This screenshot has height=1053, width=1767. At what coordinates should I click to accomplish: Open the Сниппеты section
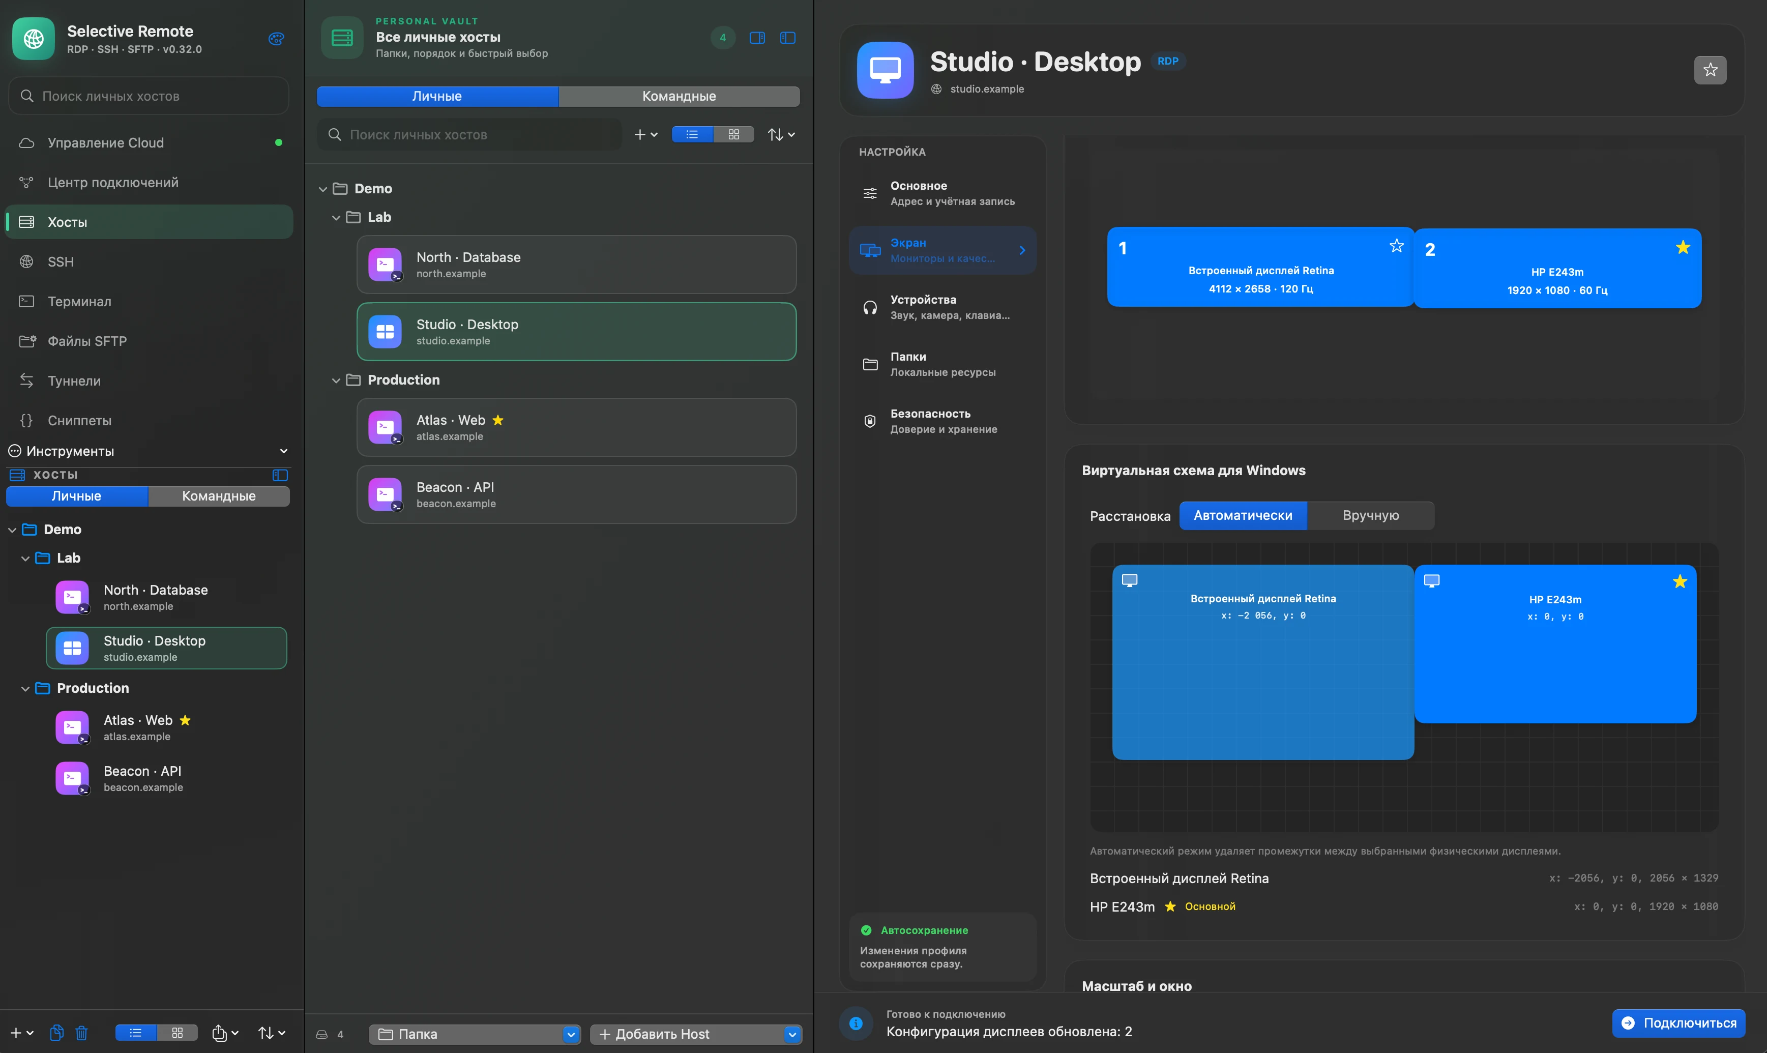149,421
